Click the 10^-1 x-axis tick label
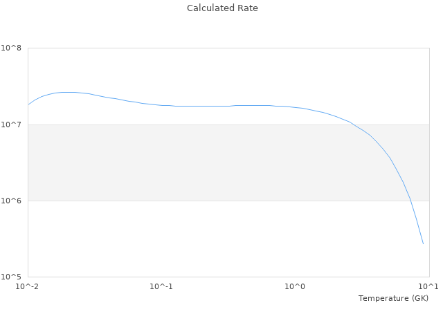Screen dimensions: 443x332 (x=161, y=287)
